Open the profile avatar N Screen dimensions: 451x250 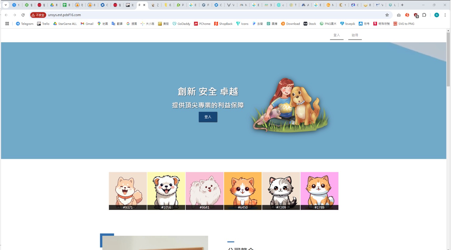click(437, 15)
